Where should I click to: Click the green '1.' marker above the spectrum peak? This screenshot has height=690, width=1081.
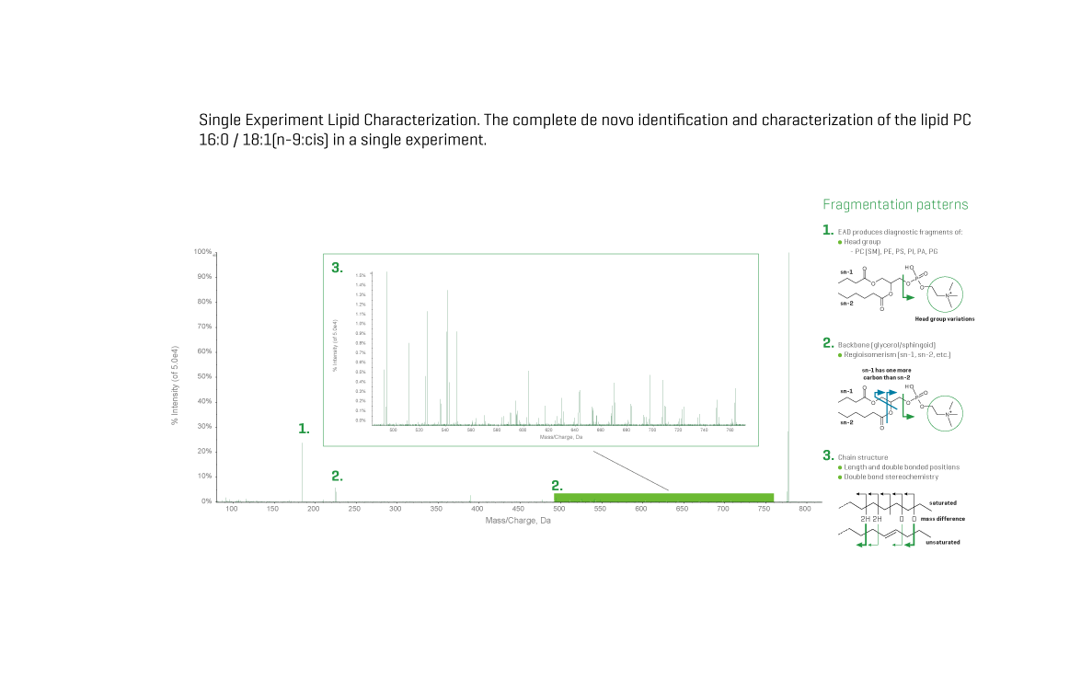[x=304, y=429]
